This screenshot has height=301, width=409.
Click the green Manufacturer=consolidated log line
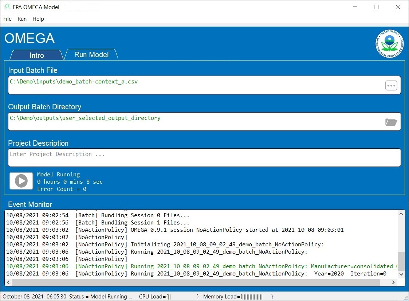[202, 266]
